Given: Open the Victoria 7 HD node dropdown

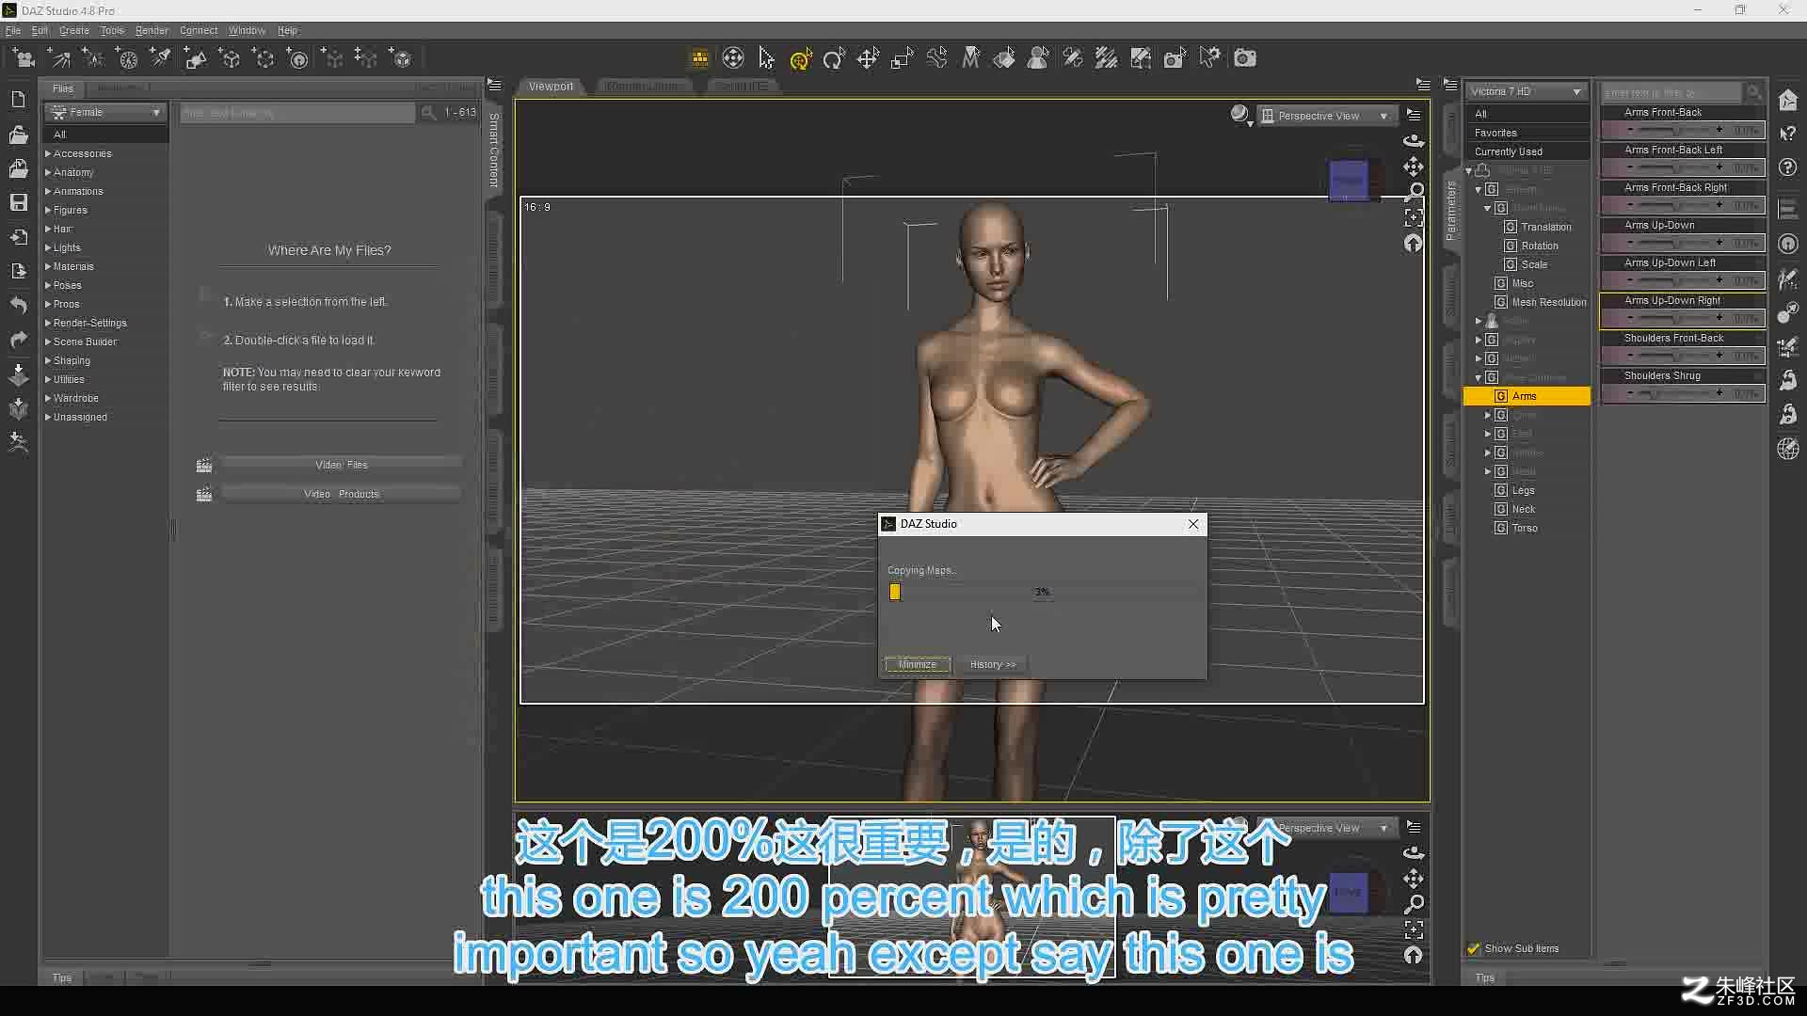Looking at the screenshot, I should pos(1525,91).
